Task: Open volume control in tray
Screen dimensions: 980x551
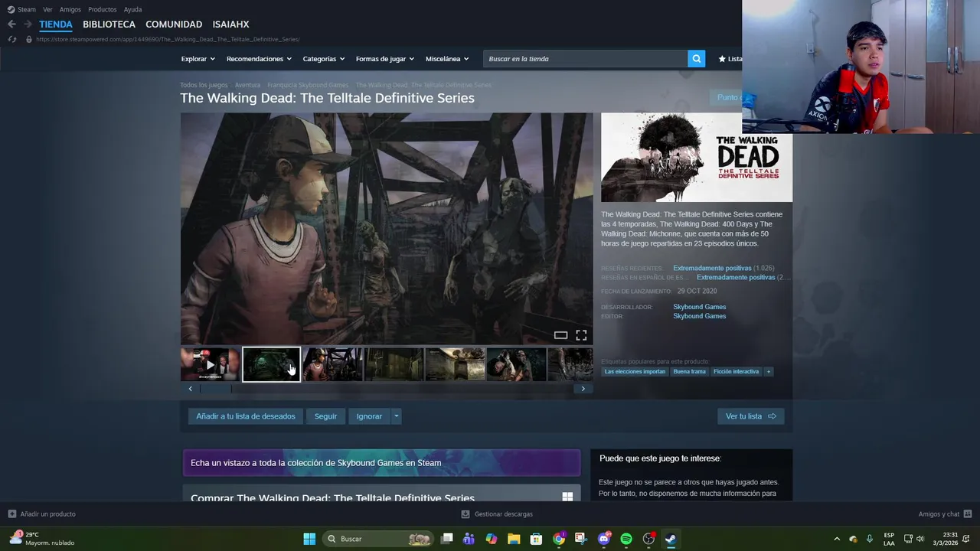Action: click(920, 539)
